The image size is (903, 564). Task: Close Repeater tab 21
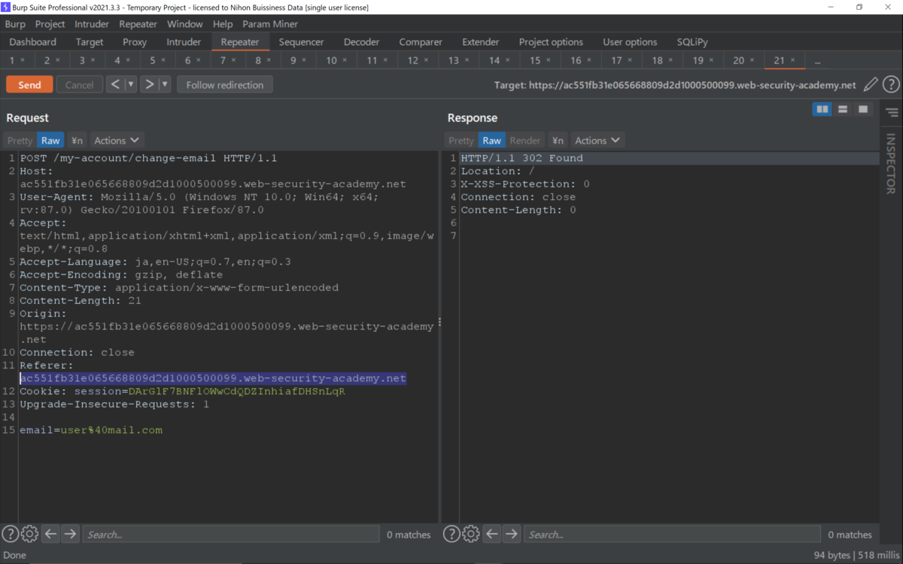(792, 60)
